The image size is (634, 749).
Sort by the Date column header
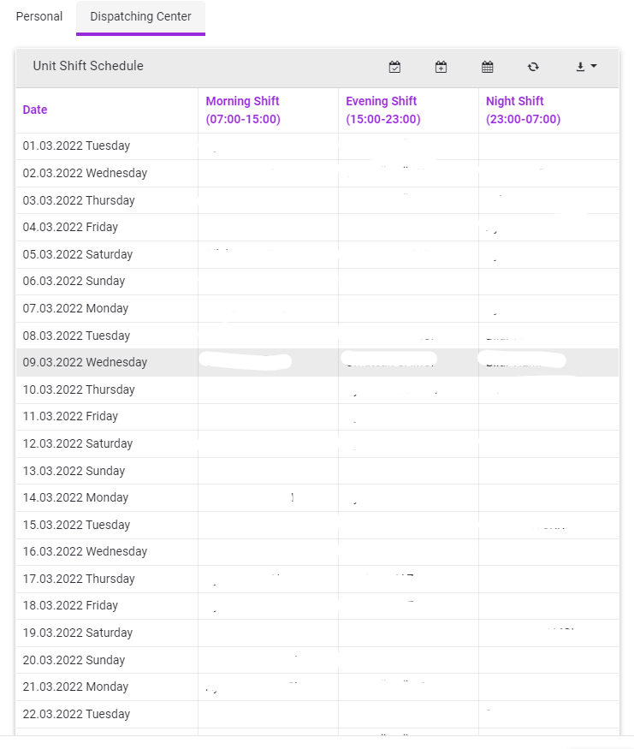[x=35, y=110]
